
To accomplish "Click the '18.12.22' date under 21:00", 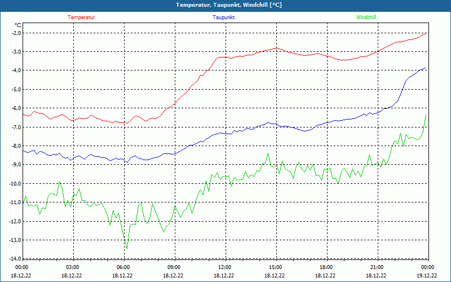I will [376, 275].
